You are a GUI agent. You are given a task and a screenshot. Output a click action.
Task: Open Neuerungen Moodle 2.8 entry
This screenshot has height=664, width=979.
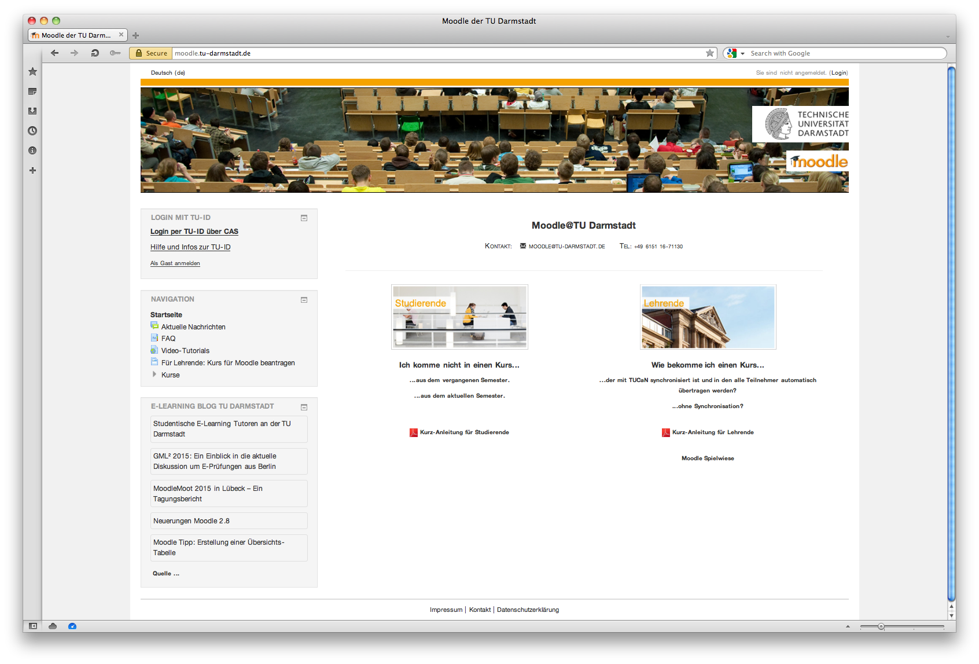(229, 521)
